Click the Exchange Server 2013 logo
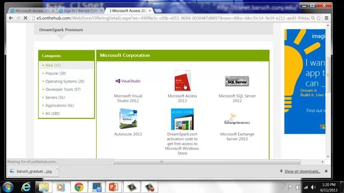344x193 pixels. click(x=237, y=120)
